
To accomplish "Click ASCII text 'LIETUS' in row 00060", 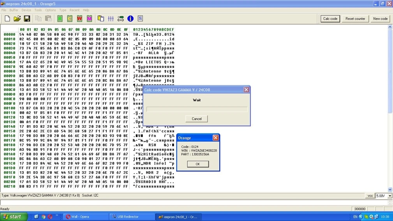I will click(153, 62).
